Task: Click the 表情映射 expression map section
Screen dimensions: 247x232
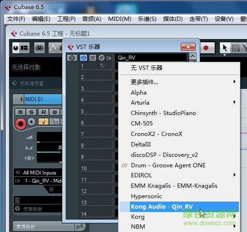Action: (x=44, y=227)
